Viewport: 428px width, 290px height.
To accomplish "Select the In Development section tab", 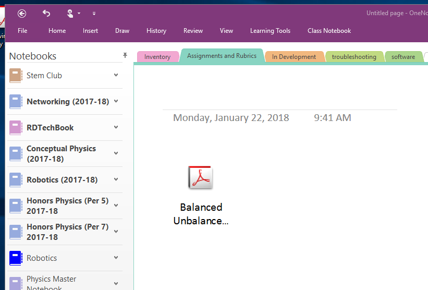I will [x=294, y=57].
